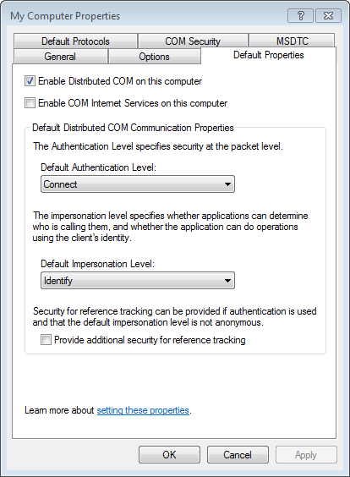The image size is (350, 477).
Task: Check Provide additional security for reference tracking
Action: tap(46, 339)
